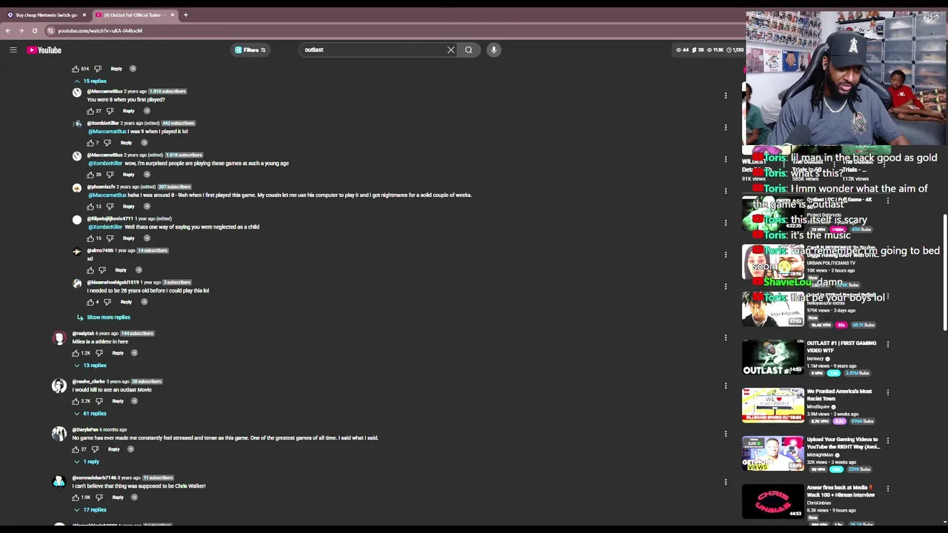Open options menu for 'Miles is a athlete' comment
Screen dimensions: 948x533
pos(726,338)
